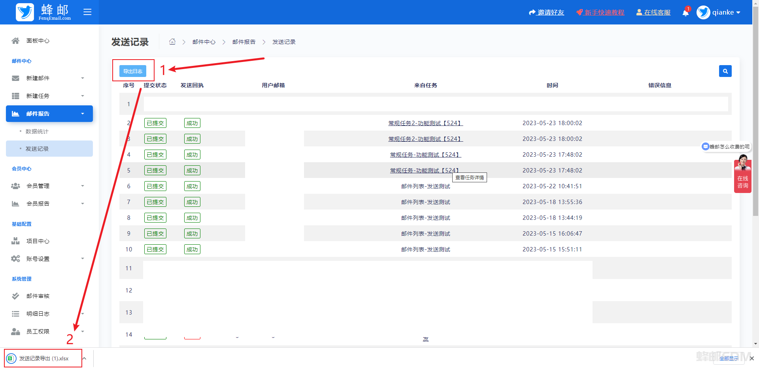Click 用户邮箱 column header

pos(273,85)
